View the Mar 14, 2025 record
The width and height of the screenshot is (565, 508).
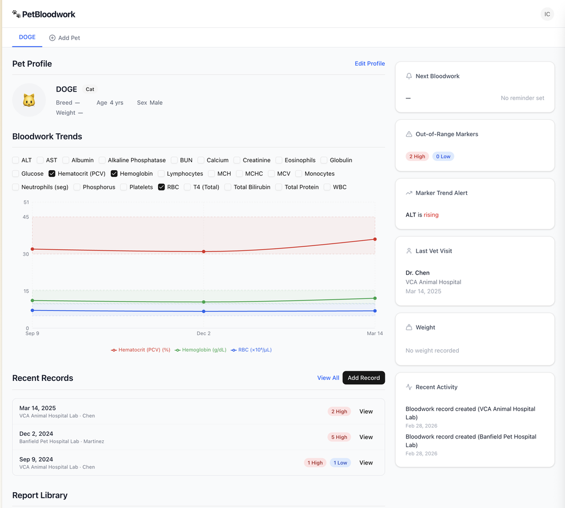click(366, 411)
